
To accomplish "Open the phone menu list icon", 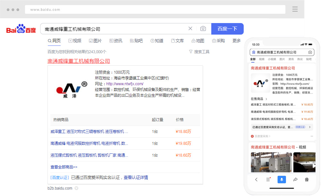I will click(x=268, y=179).
